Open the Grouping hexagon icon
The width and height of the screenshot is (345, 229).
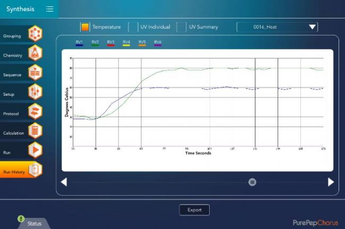(35, 34)
